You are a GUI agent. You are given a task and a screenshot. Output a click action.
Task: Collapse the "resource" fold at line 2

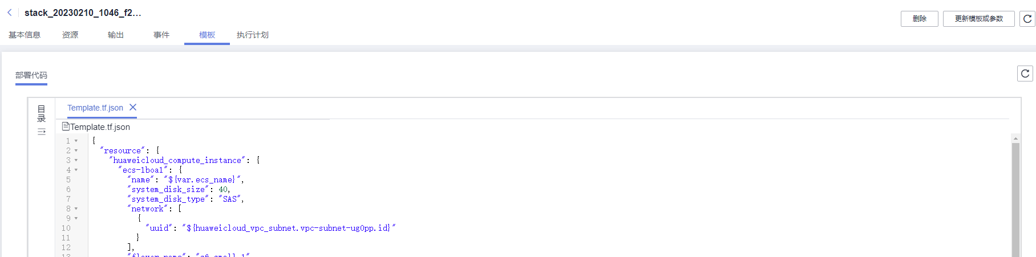[x=76, y=150]
